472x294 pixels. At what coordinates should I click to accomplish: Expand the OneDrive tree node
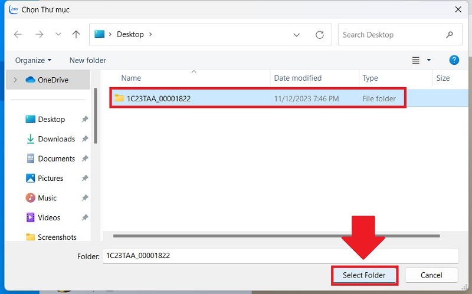15,80
